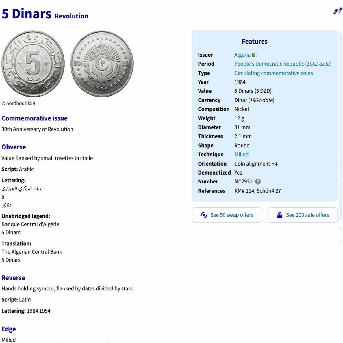The height and width of the screenshot is (343, 343).
Task: Click the edit icon at top right
Action: 337,11
